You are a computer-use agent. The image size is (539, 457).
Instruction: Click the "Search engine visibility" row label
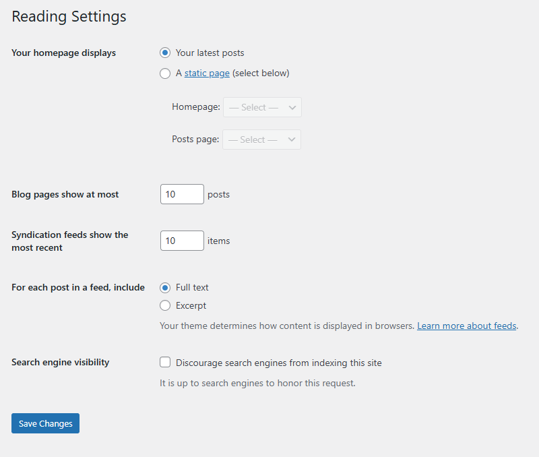click(x=60, y=363)
